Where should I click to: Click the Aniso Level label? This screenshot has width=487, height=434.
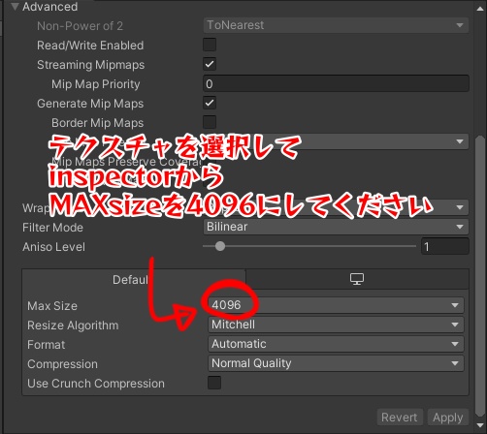coord(53,247)
